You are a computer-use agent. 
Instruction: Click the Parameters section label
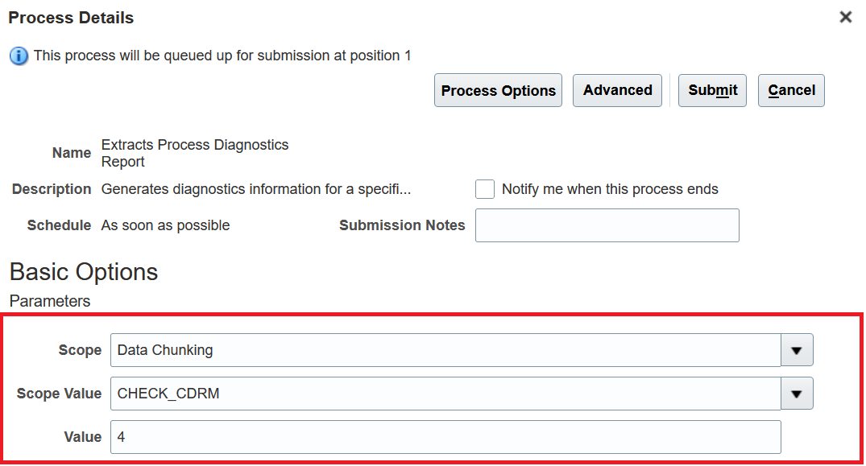50,301
